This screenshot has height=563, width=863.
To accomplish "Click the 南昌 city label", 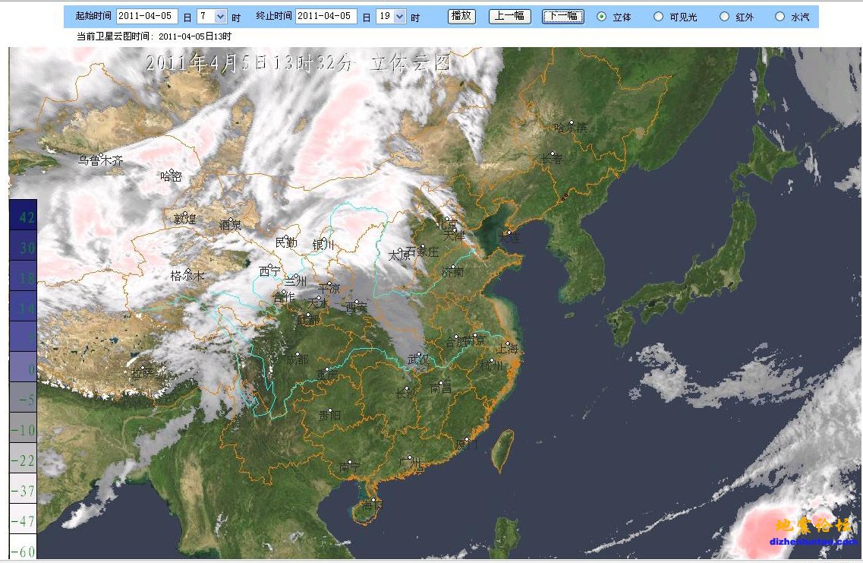I will coord(441,387).
